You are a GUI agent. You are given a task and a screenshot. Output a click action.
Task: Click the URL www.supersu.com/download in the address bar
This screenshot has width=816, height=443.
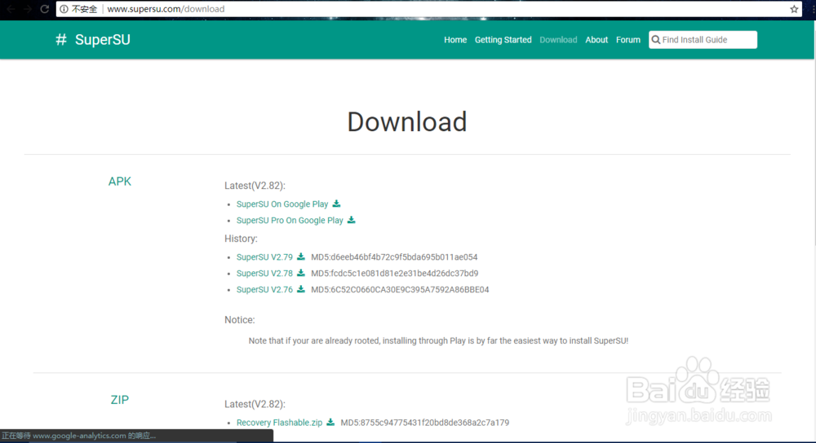click(166, 9)
